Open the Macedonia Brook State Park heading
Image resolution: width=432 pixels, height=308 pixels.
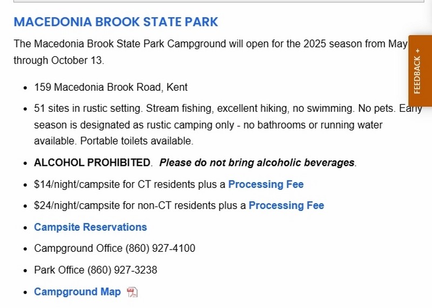(x=116, y=22)
